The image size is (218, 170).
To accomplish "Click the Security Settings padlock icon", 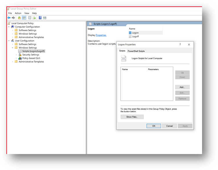I will pyautogui.click(x=20, y=55).
